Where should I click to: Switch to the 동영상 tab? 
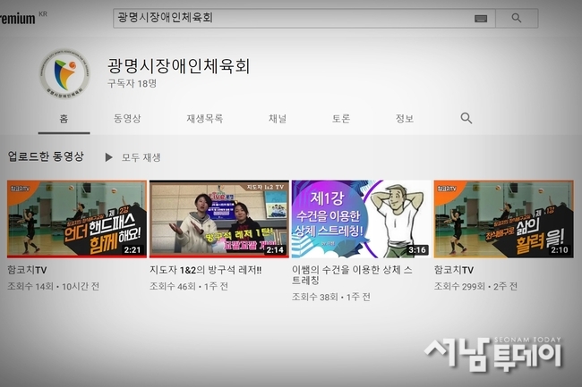point(127,119)
